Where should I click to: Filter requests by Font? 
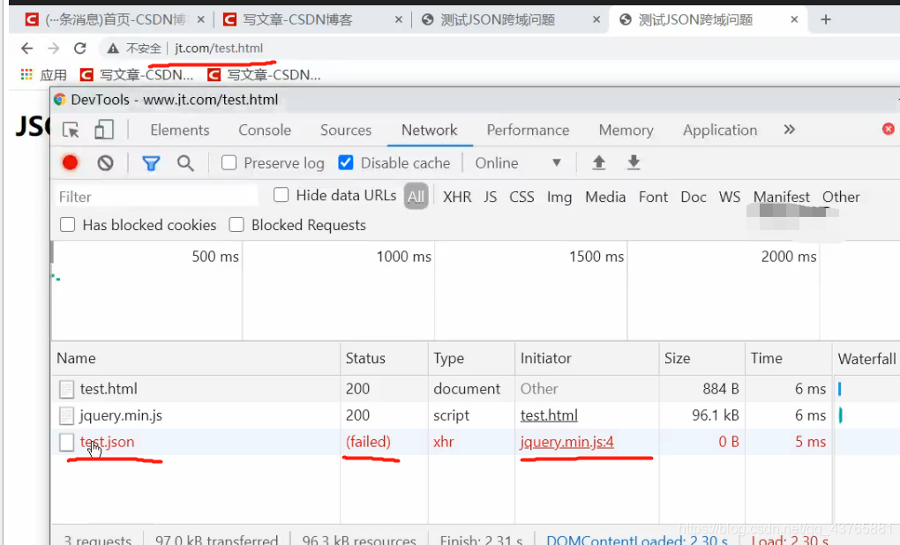click(x=653, y=197)
